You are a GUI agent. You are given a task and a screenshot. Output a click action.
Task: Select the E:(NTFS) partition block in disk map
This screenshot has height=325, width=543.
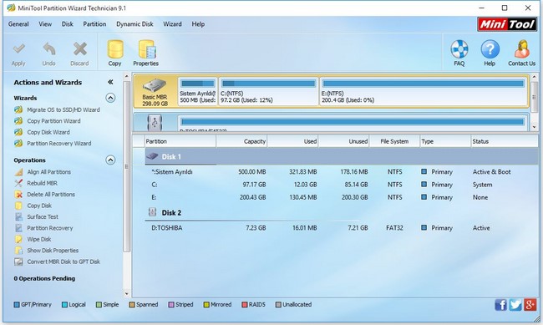424,92
